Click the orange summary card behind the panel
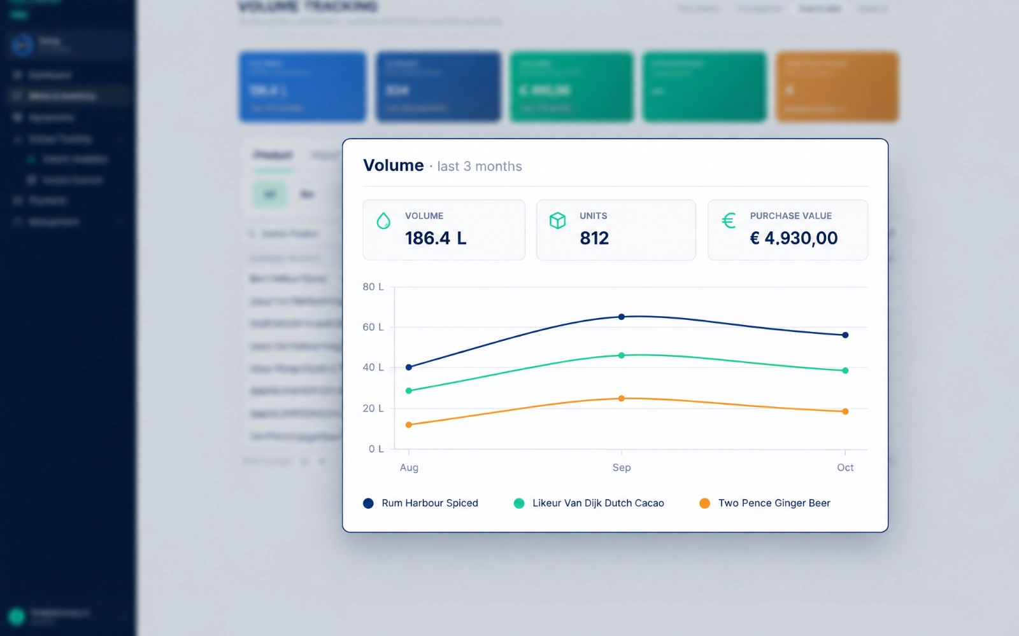The width and height of the screenshot is (1019, 636). point(837,87)
